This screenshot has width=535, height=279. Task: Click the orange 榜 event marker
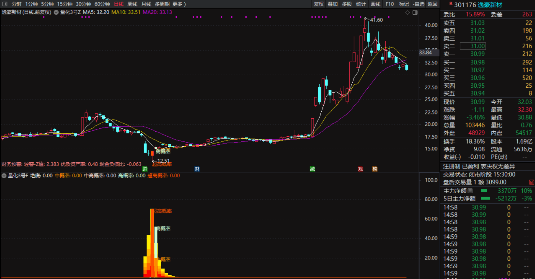[375, 169]
